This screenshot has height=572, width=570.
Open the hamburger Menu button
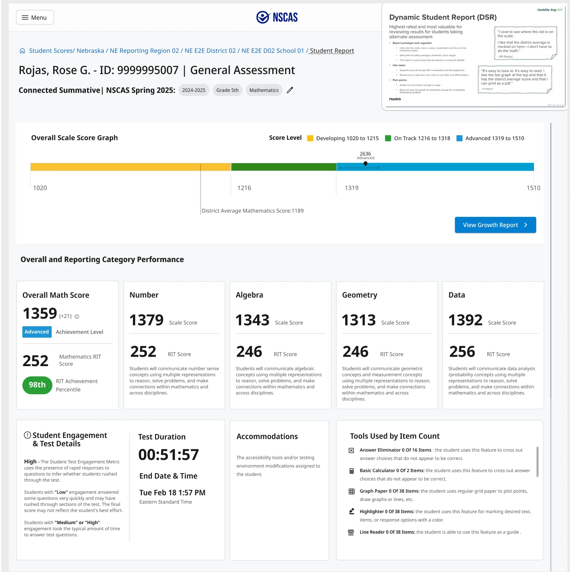(x=35, y=17)
